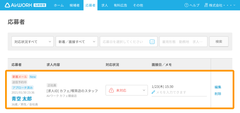Click the ヘルプ link
The image size is (240, 113).
tap(192, 5)
